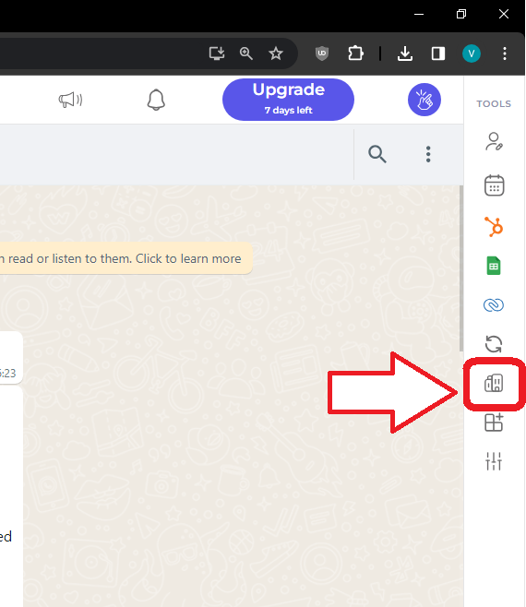Click the megaphone broadcast icon
The image size is (526, 607).
pyautogui.click(x=70, y=100)
